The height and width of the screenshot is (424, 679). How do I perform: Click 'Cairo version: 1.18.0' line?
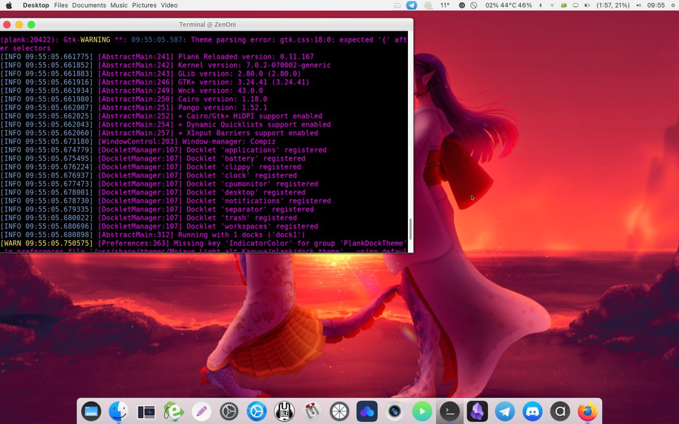(x=223, y=99)
